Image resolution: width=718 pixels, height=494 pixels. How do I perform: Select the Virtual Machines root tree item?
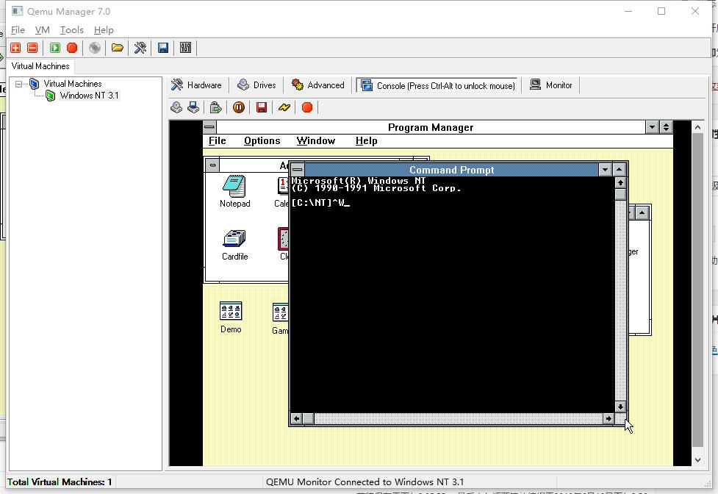coord(72,84)
